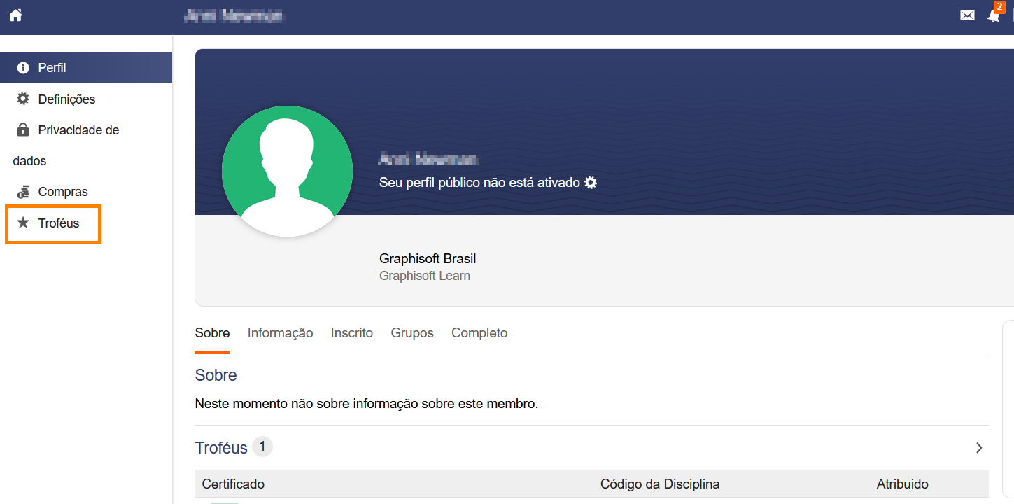Open the notifications bell with badge
The height and width of the screenshot is (504, 1014).
[994, 15]
